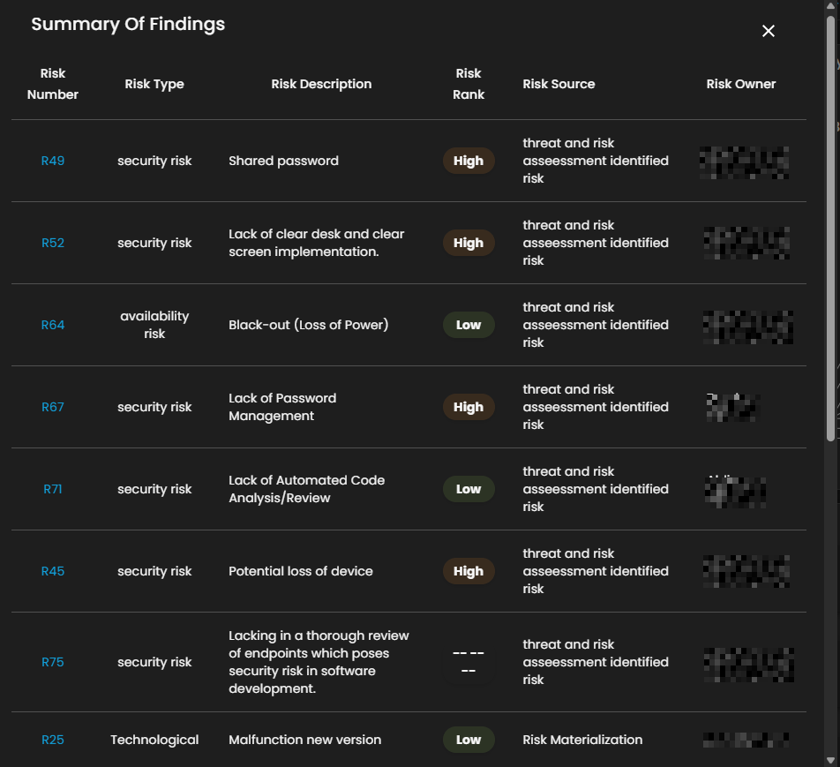Click Low badge for Malfunction new version

pos(469,740)
